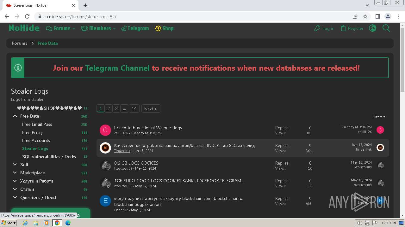405x227 pixels.
Task: Open the Chrome profile icon
Action: click(x=388, y=16)
